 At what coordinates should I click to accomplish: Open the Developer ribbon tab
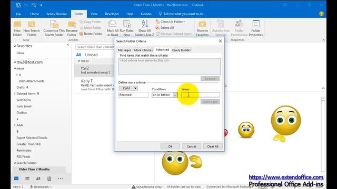click(x=112, y=14)
